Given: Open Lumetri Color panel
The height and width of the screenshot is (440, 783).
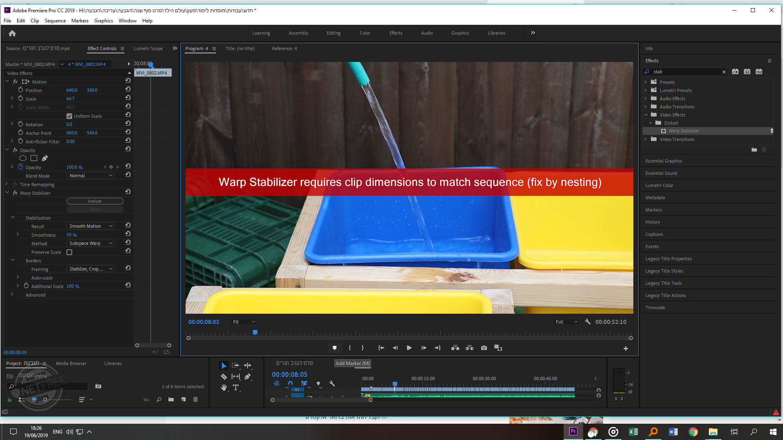Looking at the screenshot, I should [x=659, y=185].
